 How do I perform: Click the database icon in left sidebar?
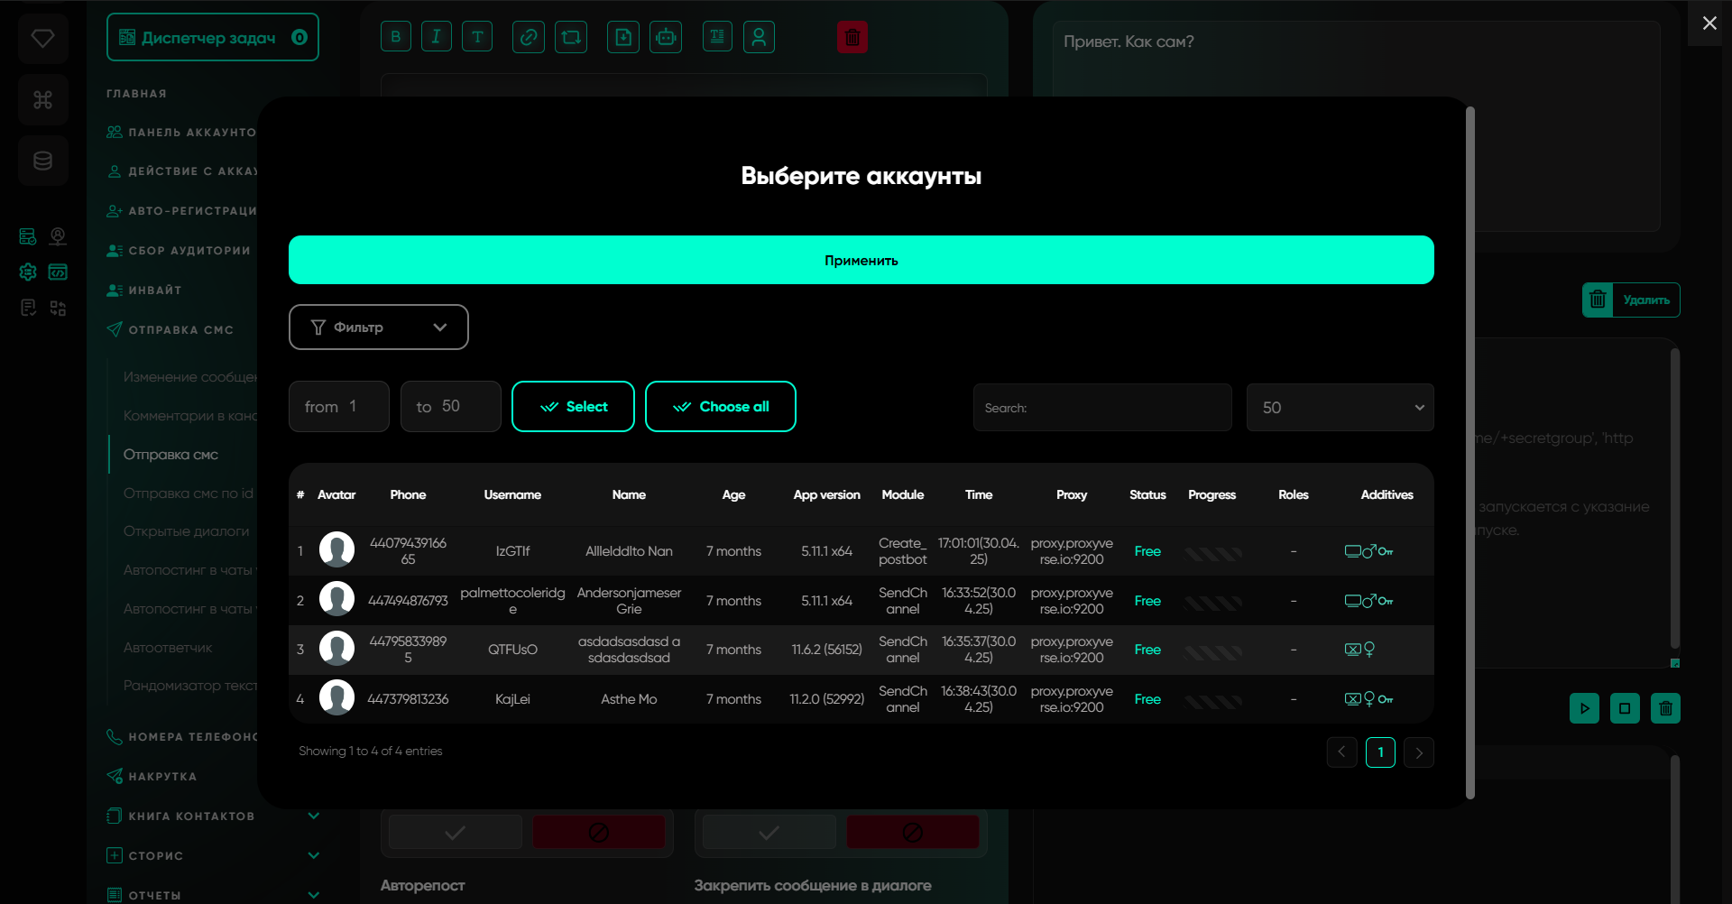tap(42, 161)
